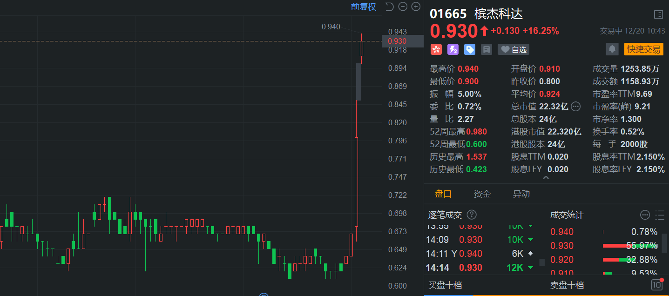Open the purple Level-2 quote icon
The width and height of the screenshot is (669, 296).
[453, 49]
